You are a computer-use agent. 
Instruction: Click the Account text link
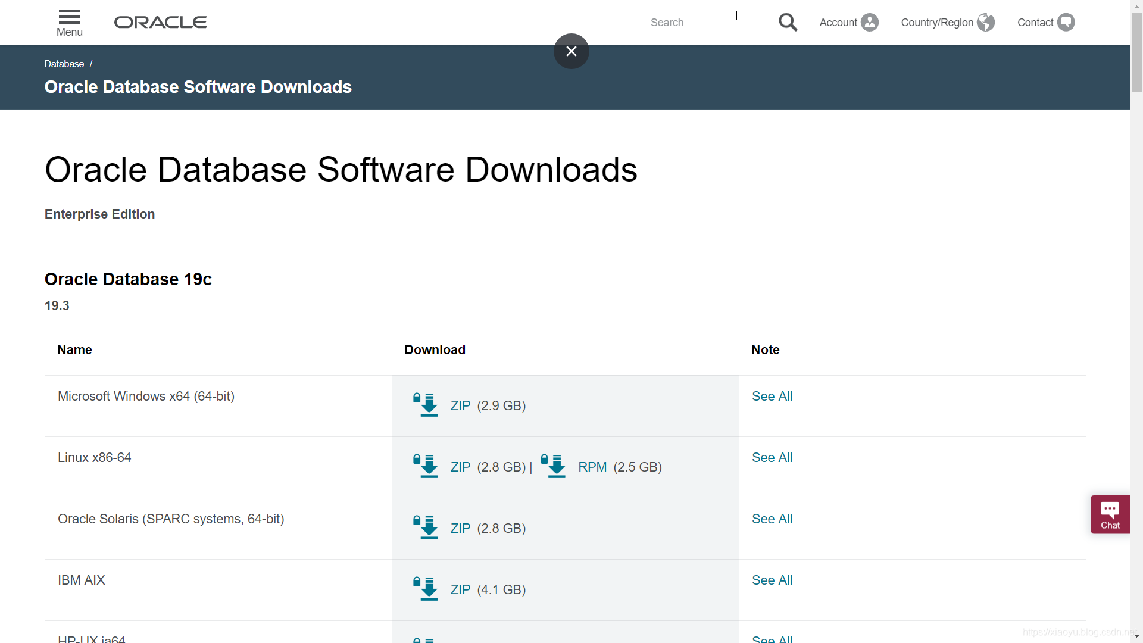[838, 23]
